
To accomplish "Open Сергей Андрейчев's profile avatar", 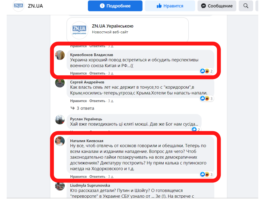I will click(60, 83).
